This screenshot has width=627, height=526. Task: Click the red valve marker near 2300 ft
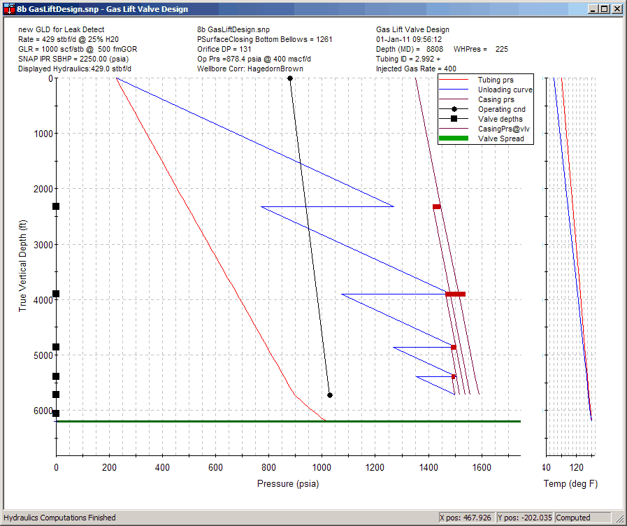436,206
